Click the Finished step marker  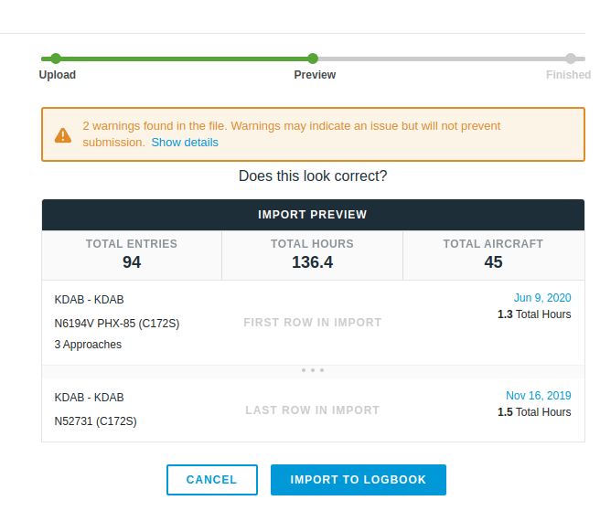pos(571,59)
